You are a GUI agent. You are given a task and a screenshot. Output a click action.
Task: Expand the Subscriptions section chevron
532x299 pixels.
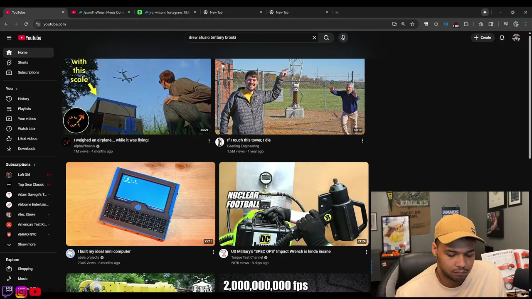pyautogui.click(x=34, y=164)
